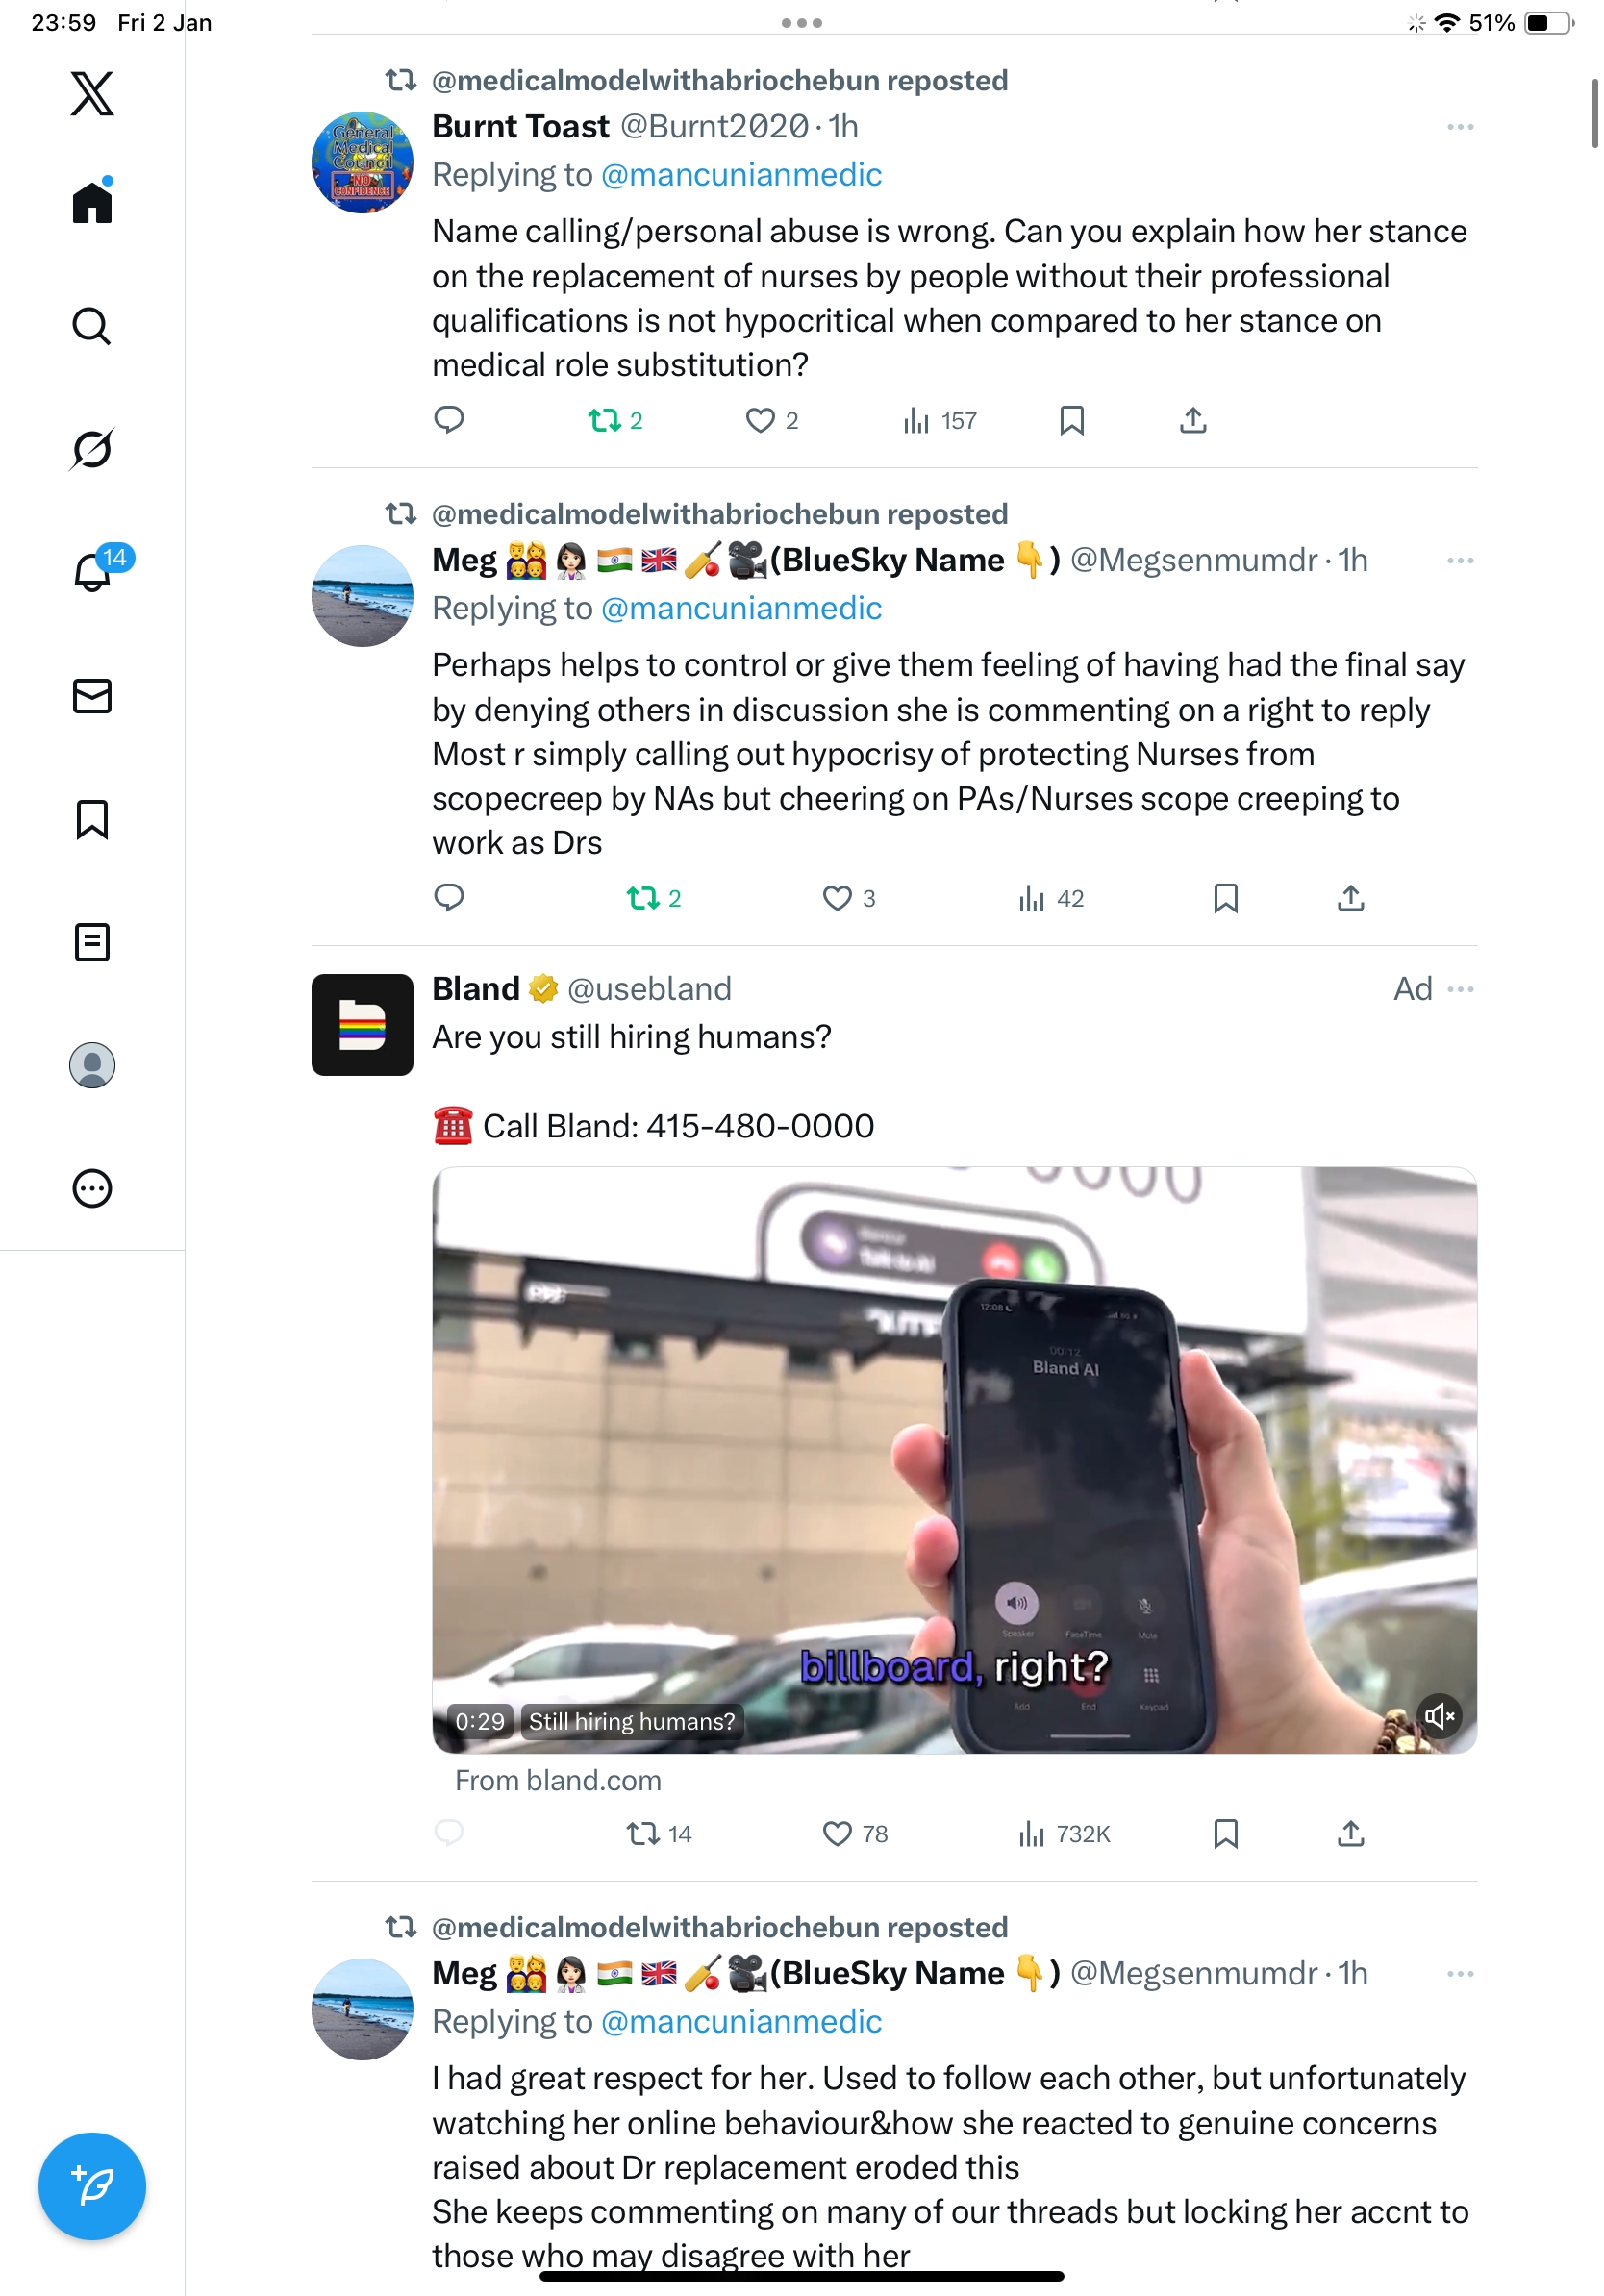
Task: Share the first Meg post
Action: [x=1350, y=898]
